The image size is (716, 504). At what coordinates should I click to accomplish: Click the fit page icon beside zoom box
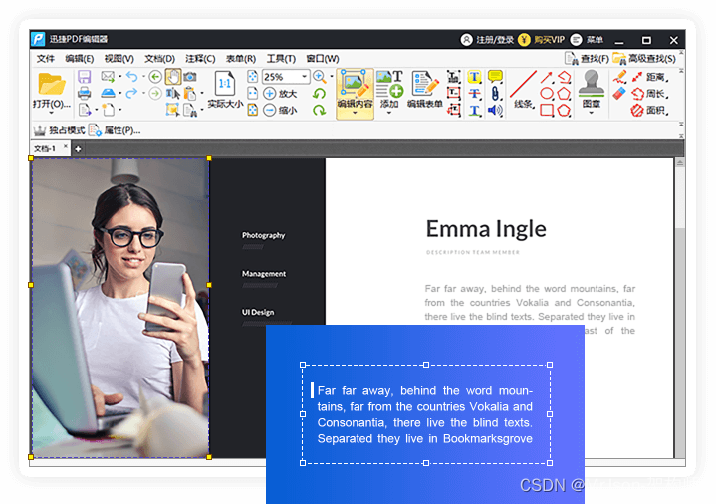coord(253,77)
